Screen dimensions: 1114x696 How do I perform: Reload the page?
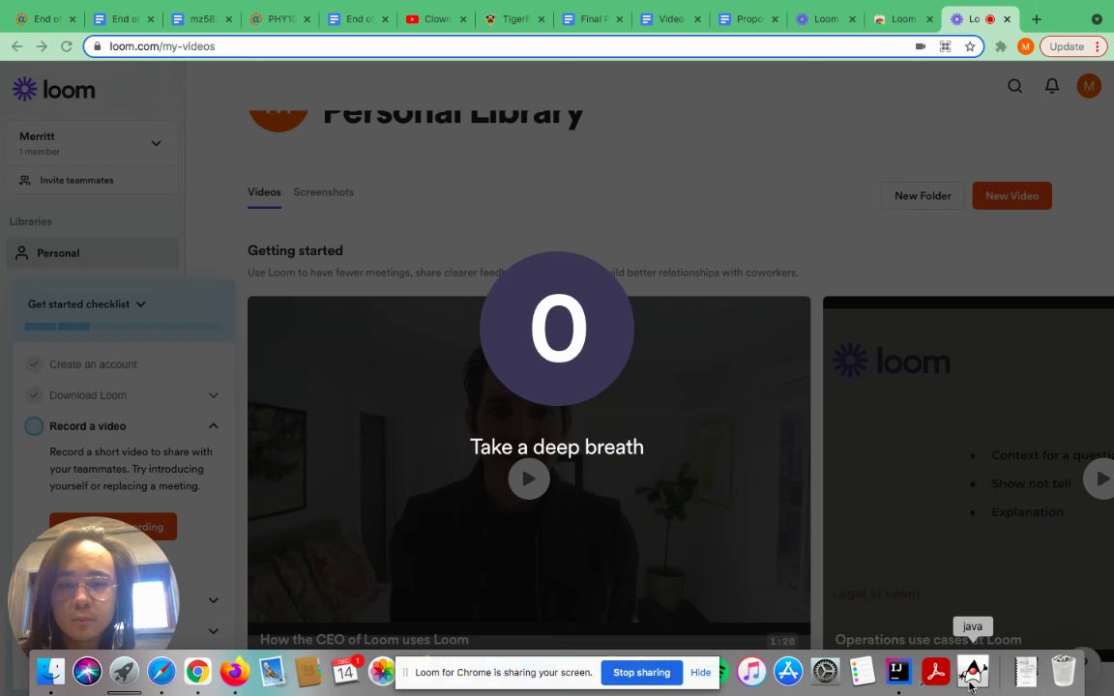point(66,46)
